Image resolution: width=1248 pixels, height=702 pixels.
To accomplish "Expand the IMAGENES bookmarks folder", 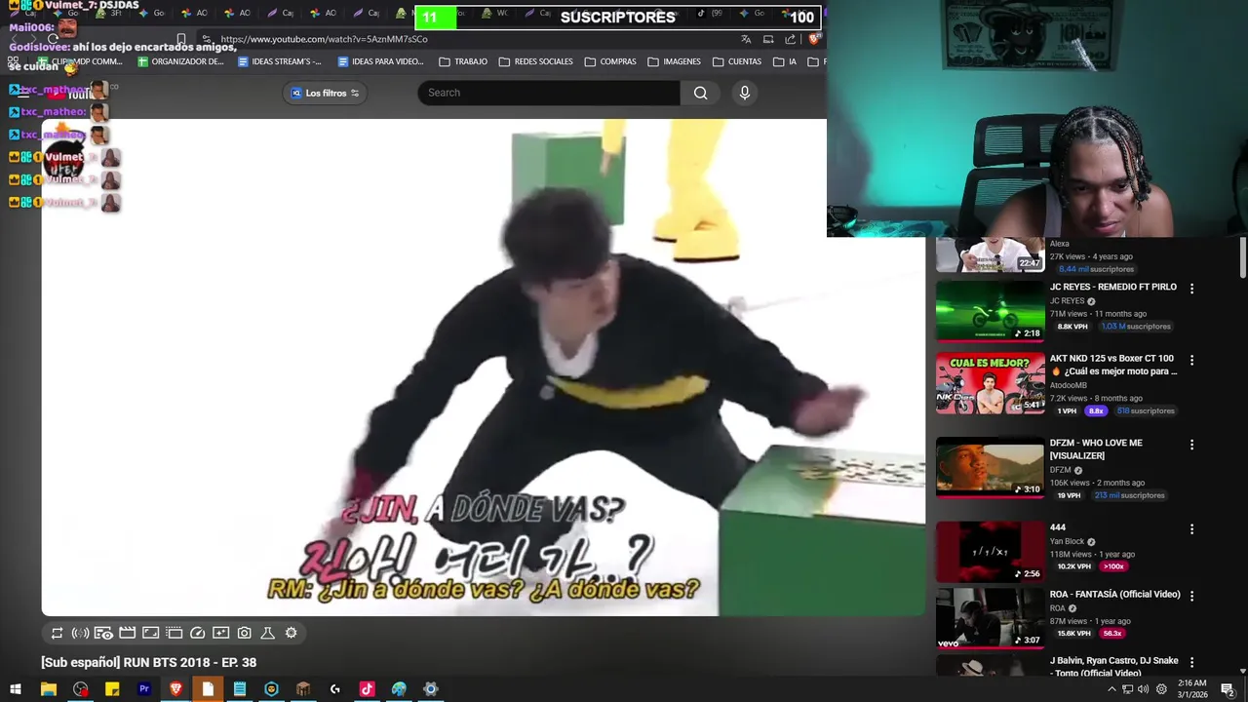I will pyautogui.click(x=674, y=61).
